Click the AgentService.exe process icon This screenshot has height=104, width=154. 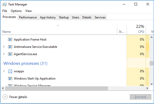pos(10,54)
